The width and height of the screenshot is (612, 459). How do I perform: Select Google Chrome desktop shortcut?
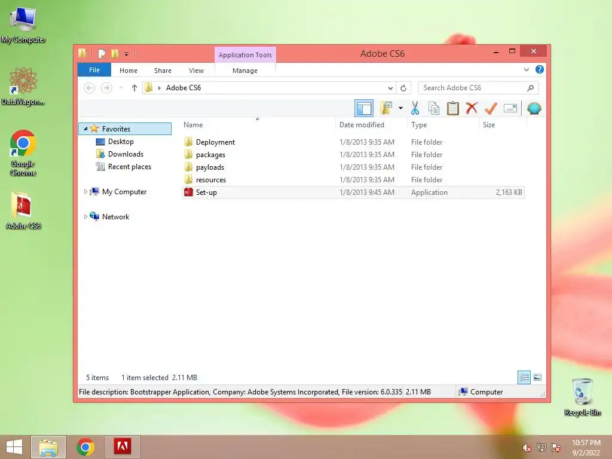(x=23, y=153)
